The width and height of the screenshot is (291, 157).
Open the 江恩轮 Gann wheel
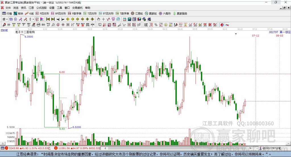[137, 14]
